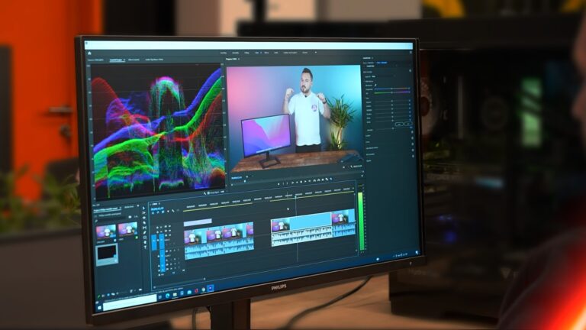Step back one frame in Program Monitor
The image size is (586, 330).
297,183
